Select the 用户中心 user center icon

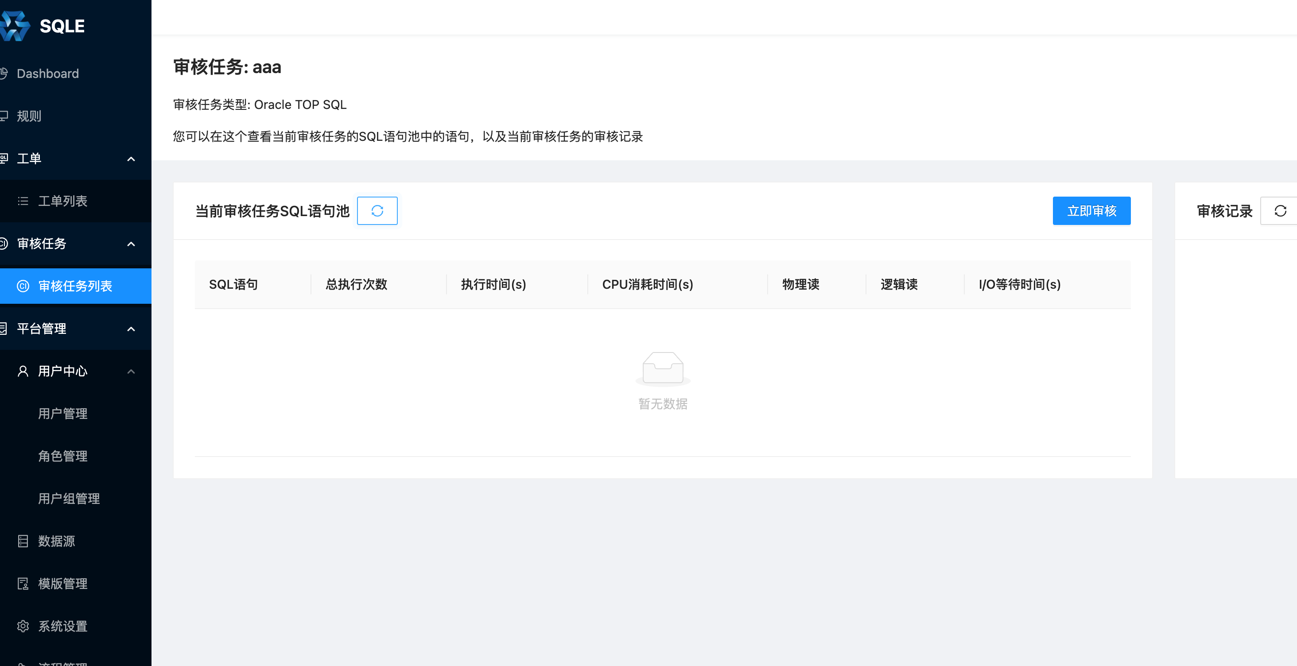click(x=22, y=371)
